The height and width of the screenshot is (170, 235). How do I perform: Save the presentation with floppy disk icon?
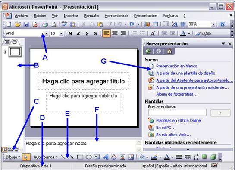pyautogui.click(x=26, y=24)
